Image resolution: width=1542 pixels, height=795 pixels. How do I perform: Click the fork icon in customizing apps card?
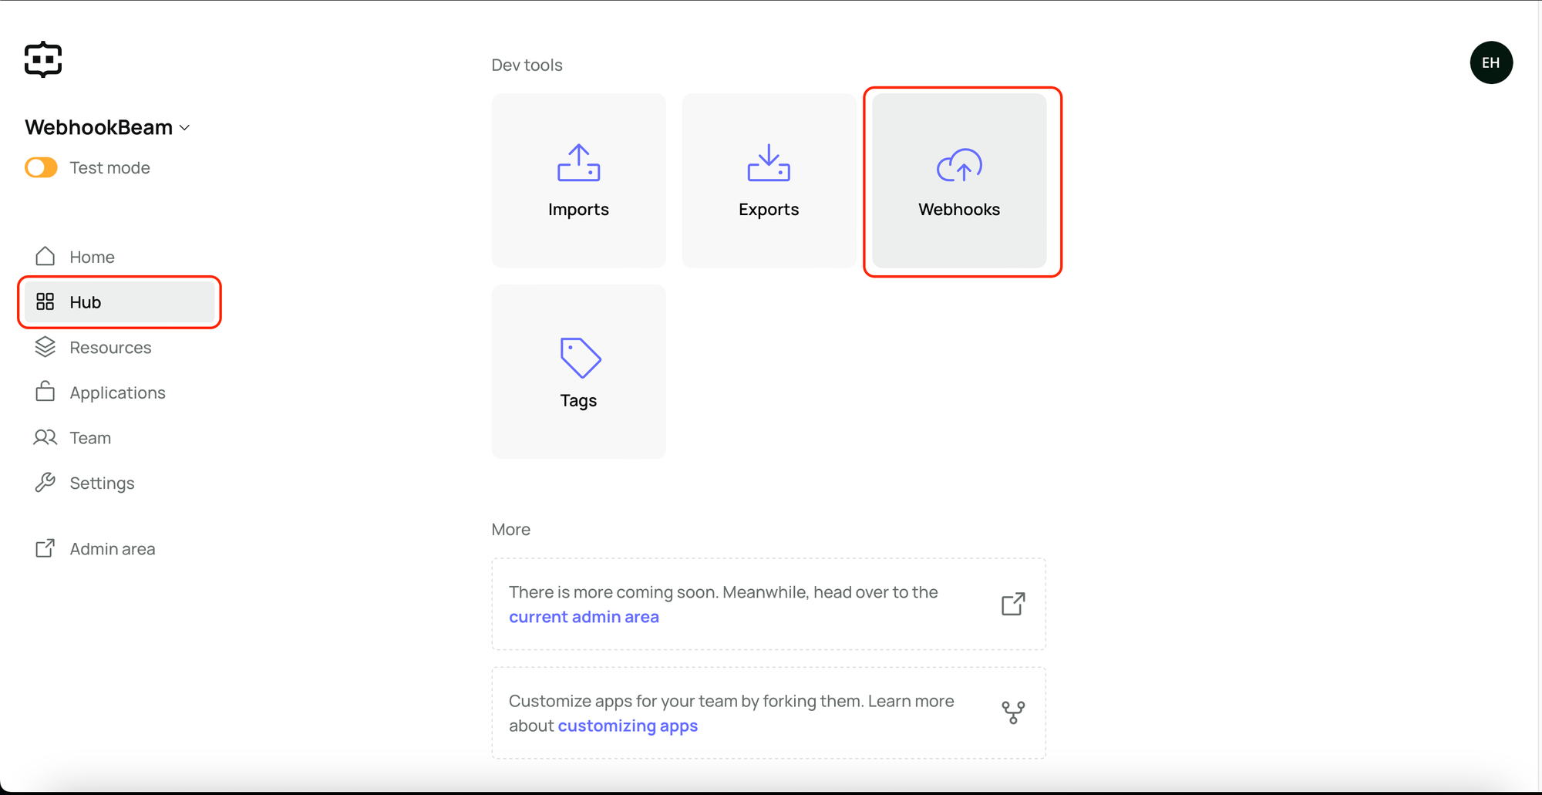[1012, 712]
